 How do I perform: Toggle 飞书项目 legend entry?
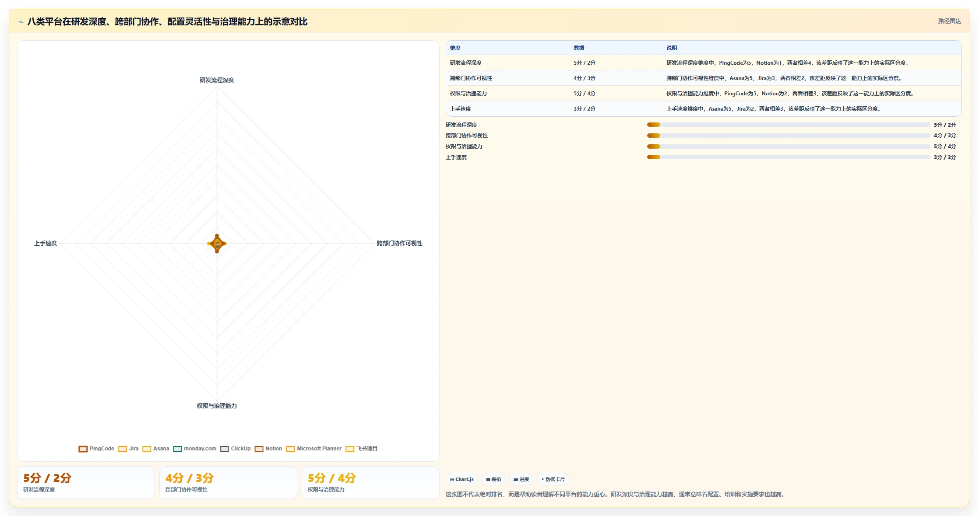pos(362,449)
